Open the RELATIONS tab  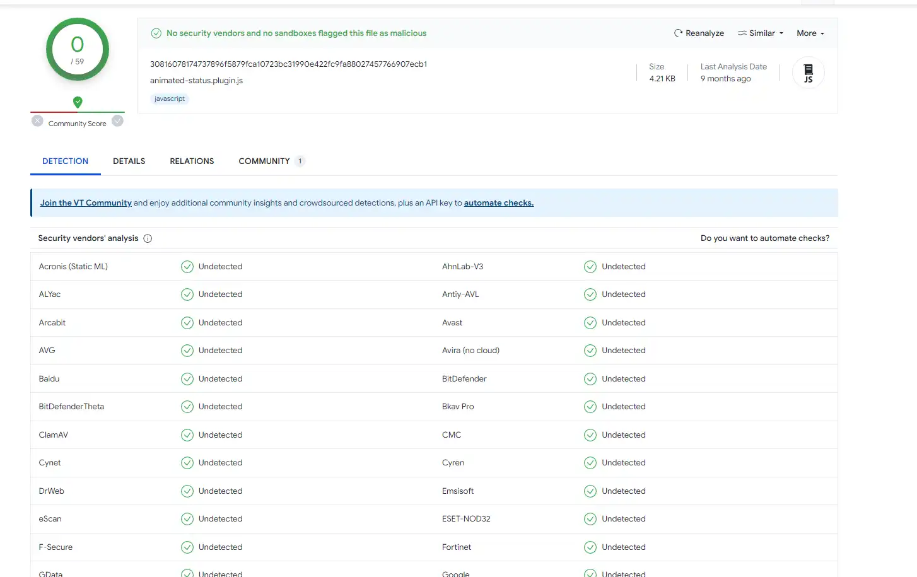point(192,161)
